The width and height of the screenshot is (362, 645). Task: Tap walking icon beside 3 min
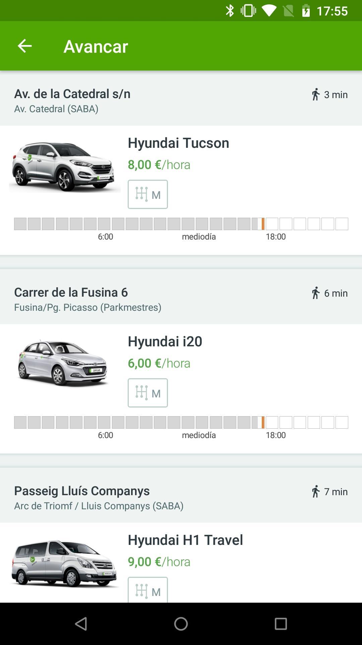(315, 95)
